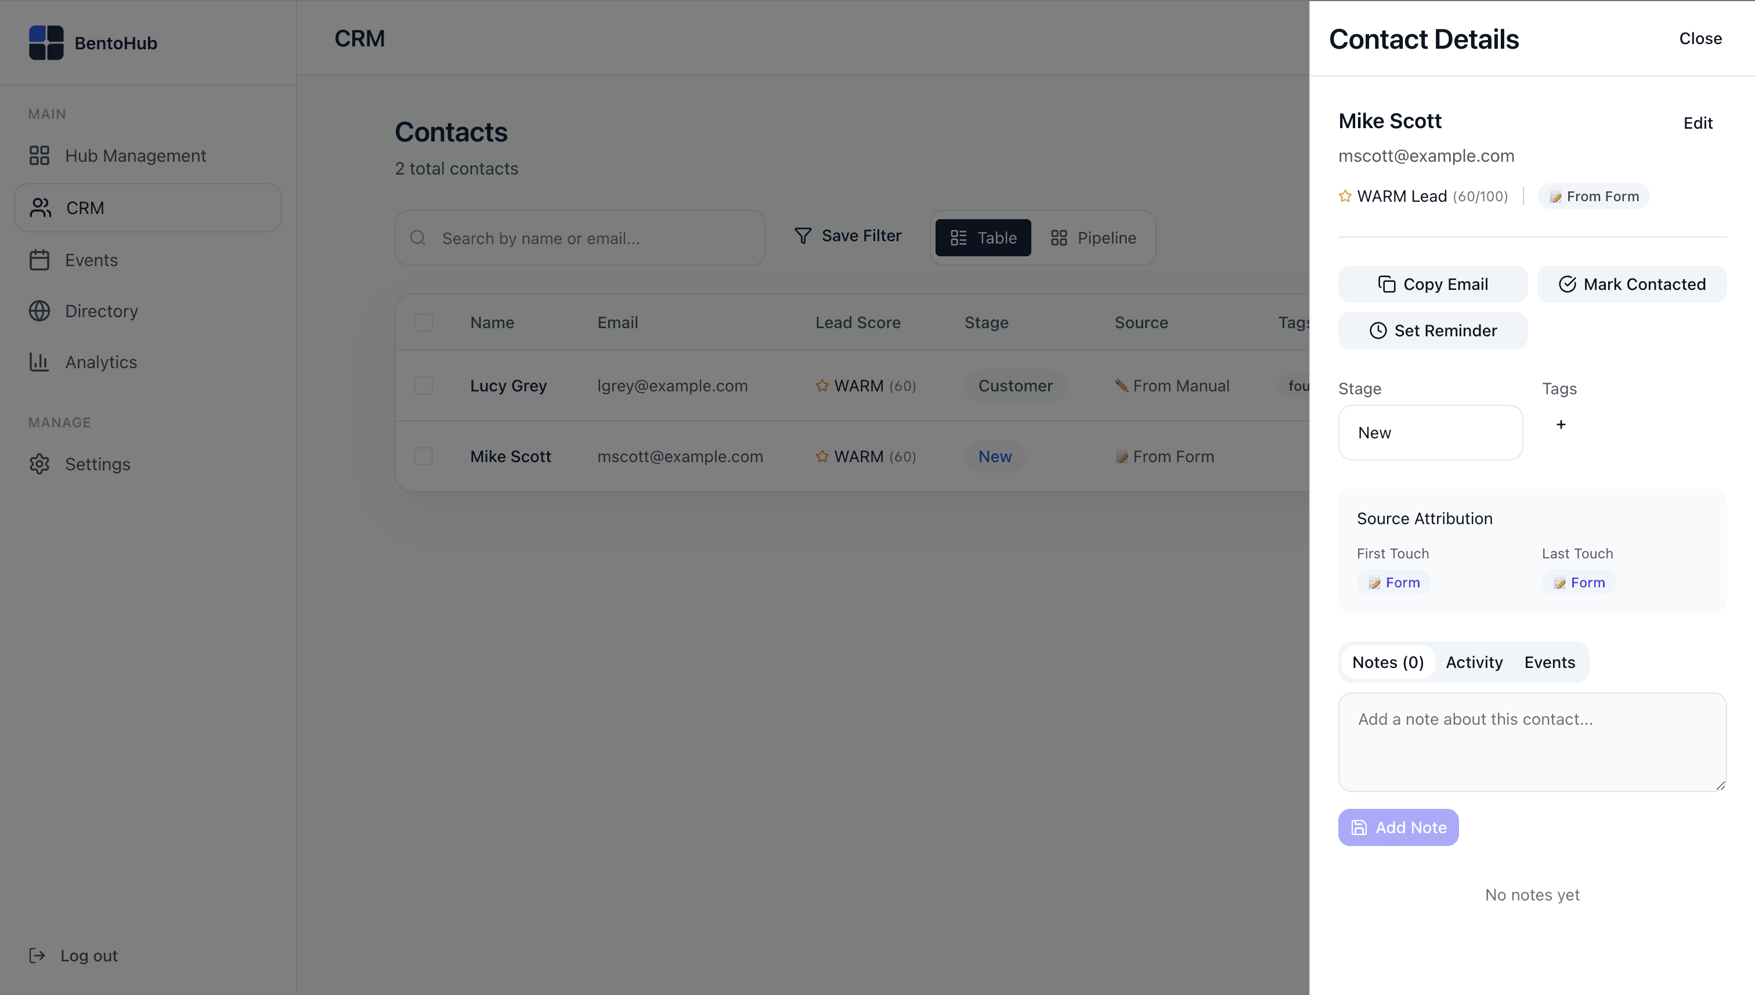Viewport: 1755px width, 995px height.
Task: Open the Directory globe item
Action: pyautogui.click(x=101, y=311)
